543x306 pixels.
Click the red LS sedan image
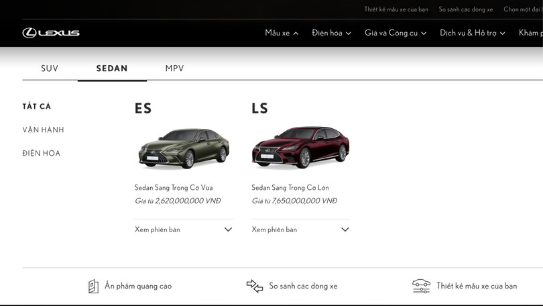(300, 147)
